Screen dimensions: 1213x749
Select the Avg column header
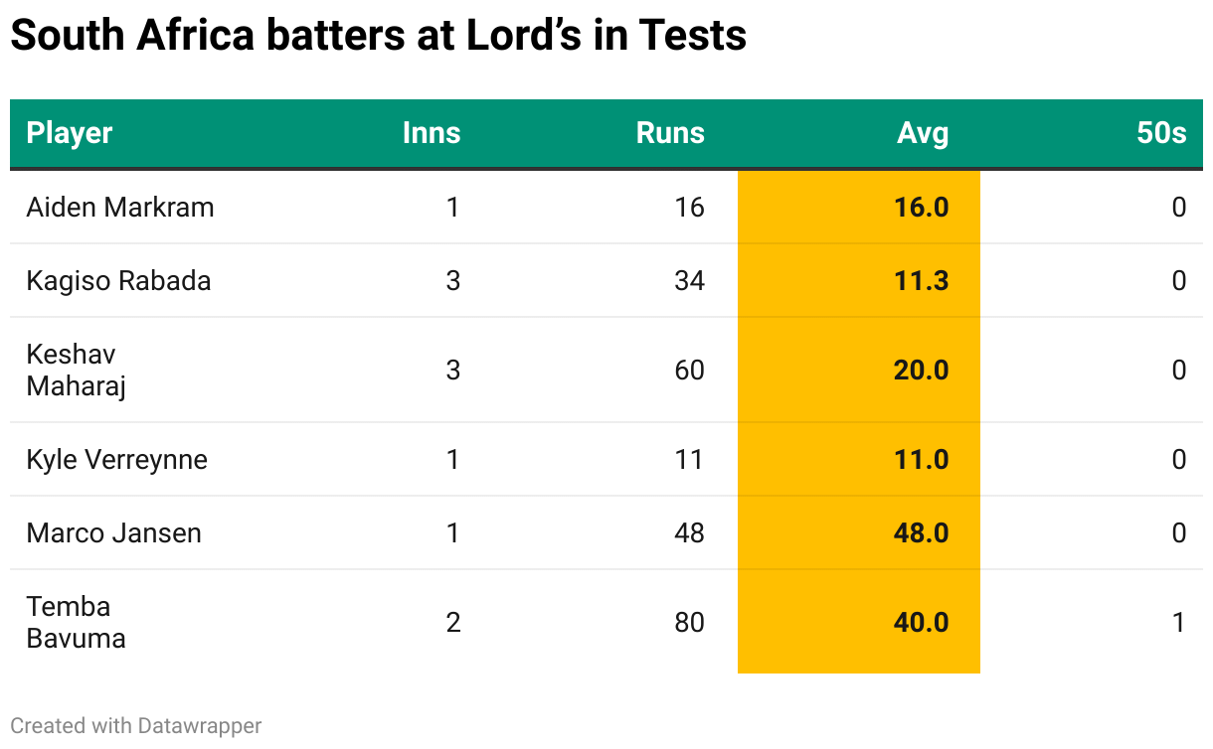(923, 133)
